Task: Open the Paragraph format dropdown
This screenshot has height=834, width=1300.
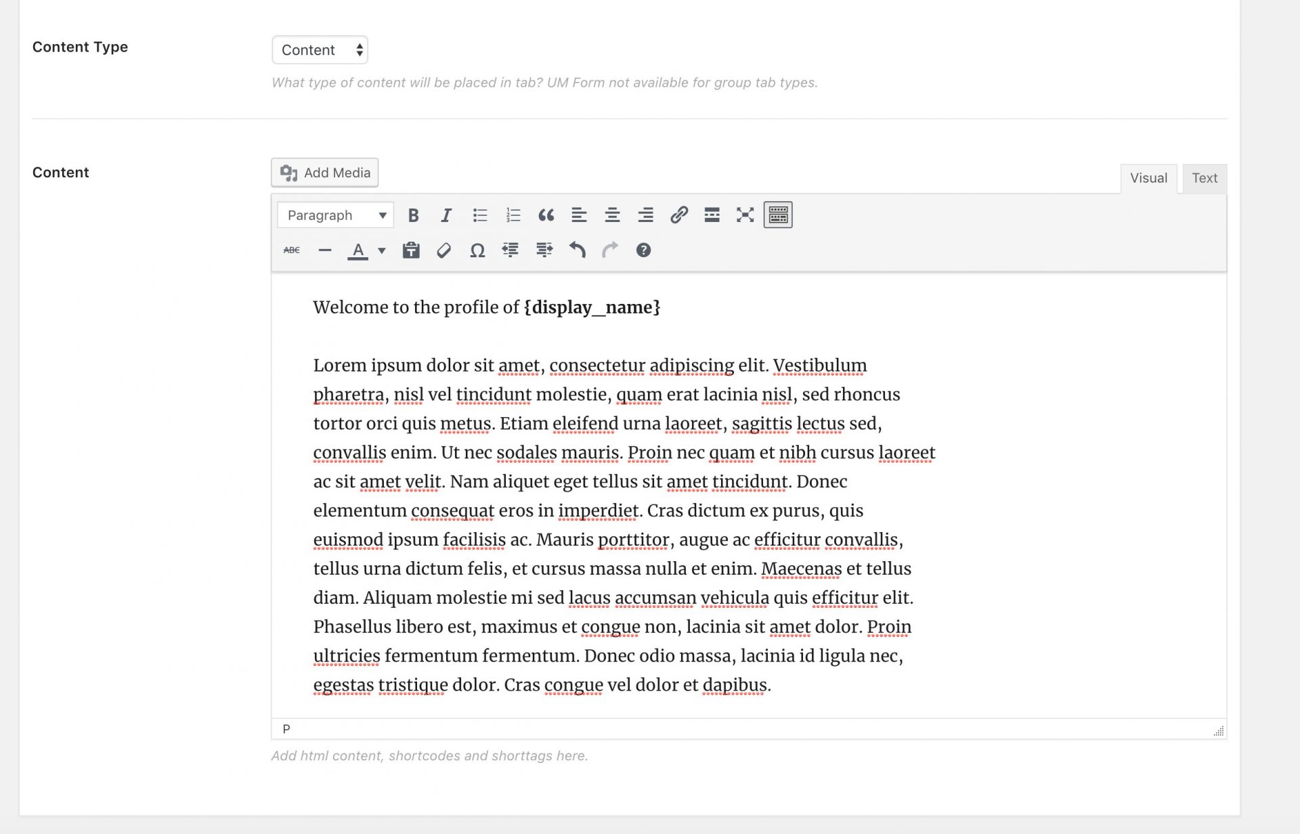Action: coord(336,215)
